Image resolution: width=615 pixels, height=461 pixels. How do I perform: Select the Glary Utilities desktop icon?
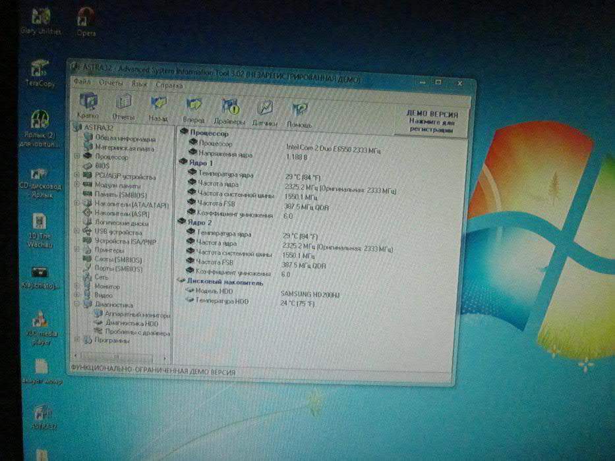[x=41, y=20]
